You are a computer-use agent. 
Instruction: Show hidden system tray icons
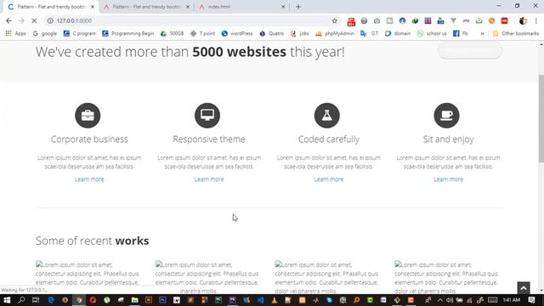click(x=440, y=300)
